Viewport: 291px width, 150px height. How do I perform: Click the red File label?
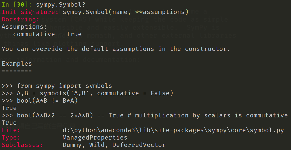[11, 130]
